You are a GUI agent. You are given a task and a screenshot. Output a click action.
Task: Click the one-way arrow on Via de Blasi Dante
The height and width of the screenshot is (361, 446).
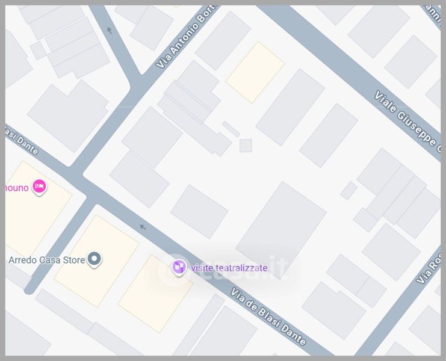click(143, 227)
